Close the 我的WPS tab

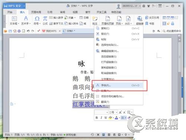60,31
